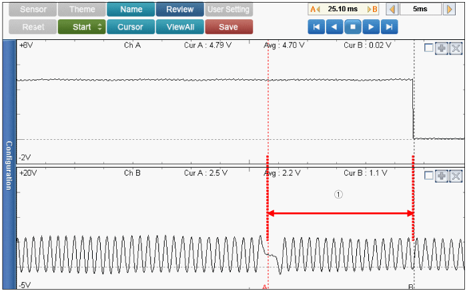Open the Configuration side panel

coord(9,165)
